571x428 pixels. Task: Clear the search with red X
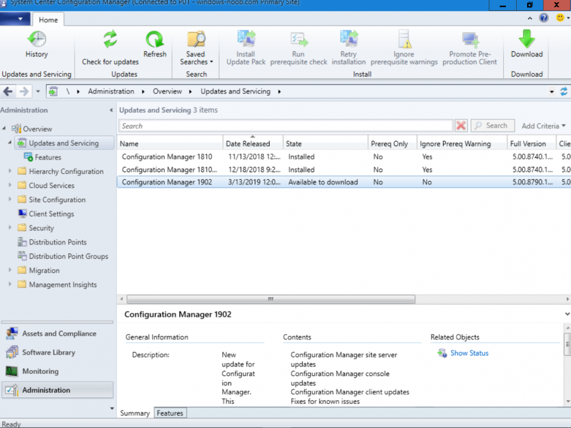tap(461, 126)
